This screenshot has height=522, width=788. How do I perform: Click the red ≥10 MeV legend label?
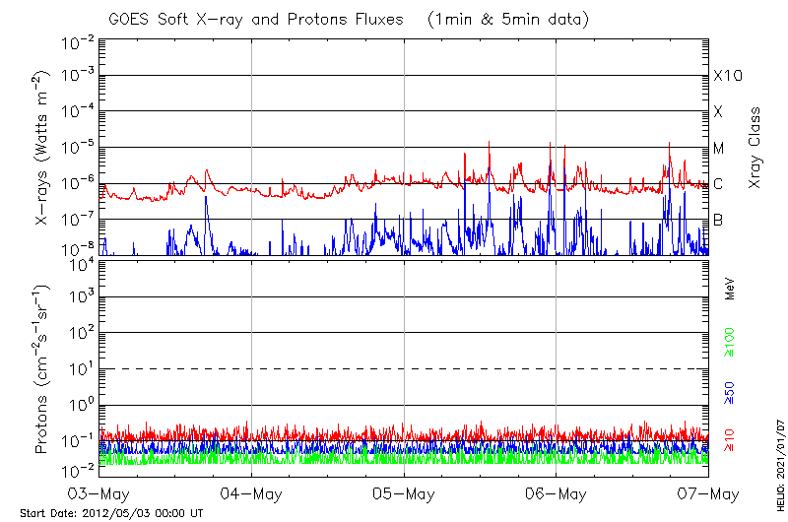point(730,438)
